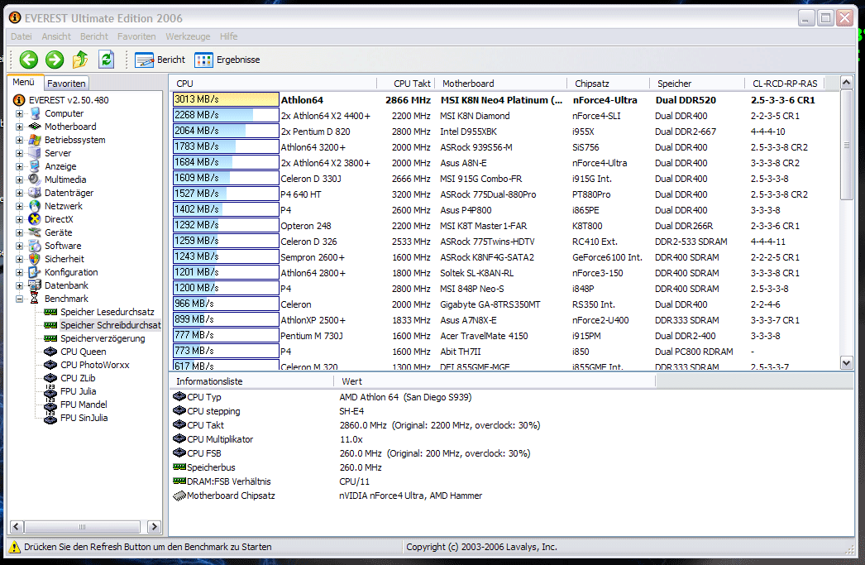Switch to the Favoriten sidebar tab
The height and width of the screenshot is (565, 865).
66,84
